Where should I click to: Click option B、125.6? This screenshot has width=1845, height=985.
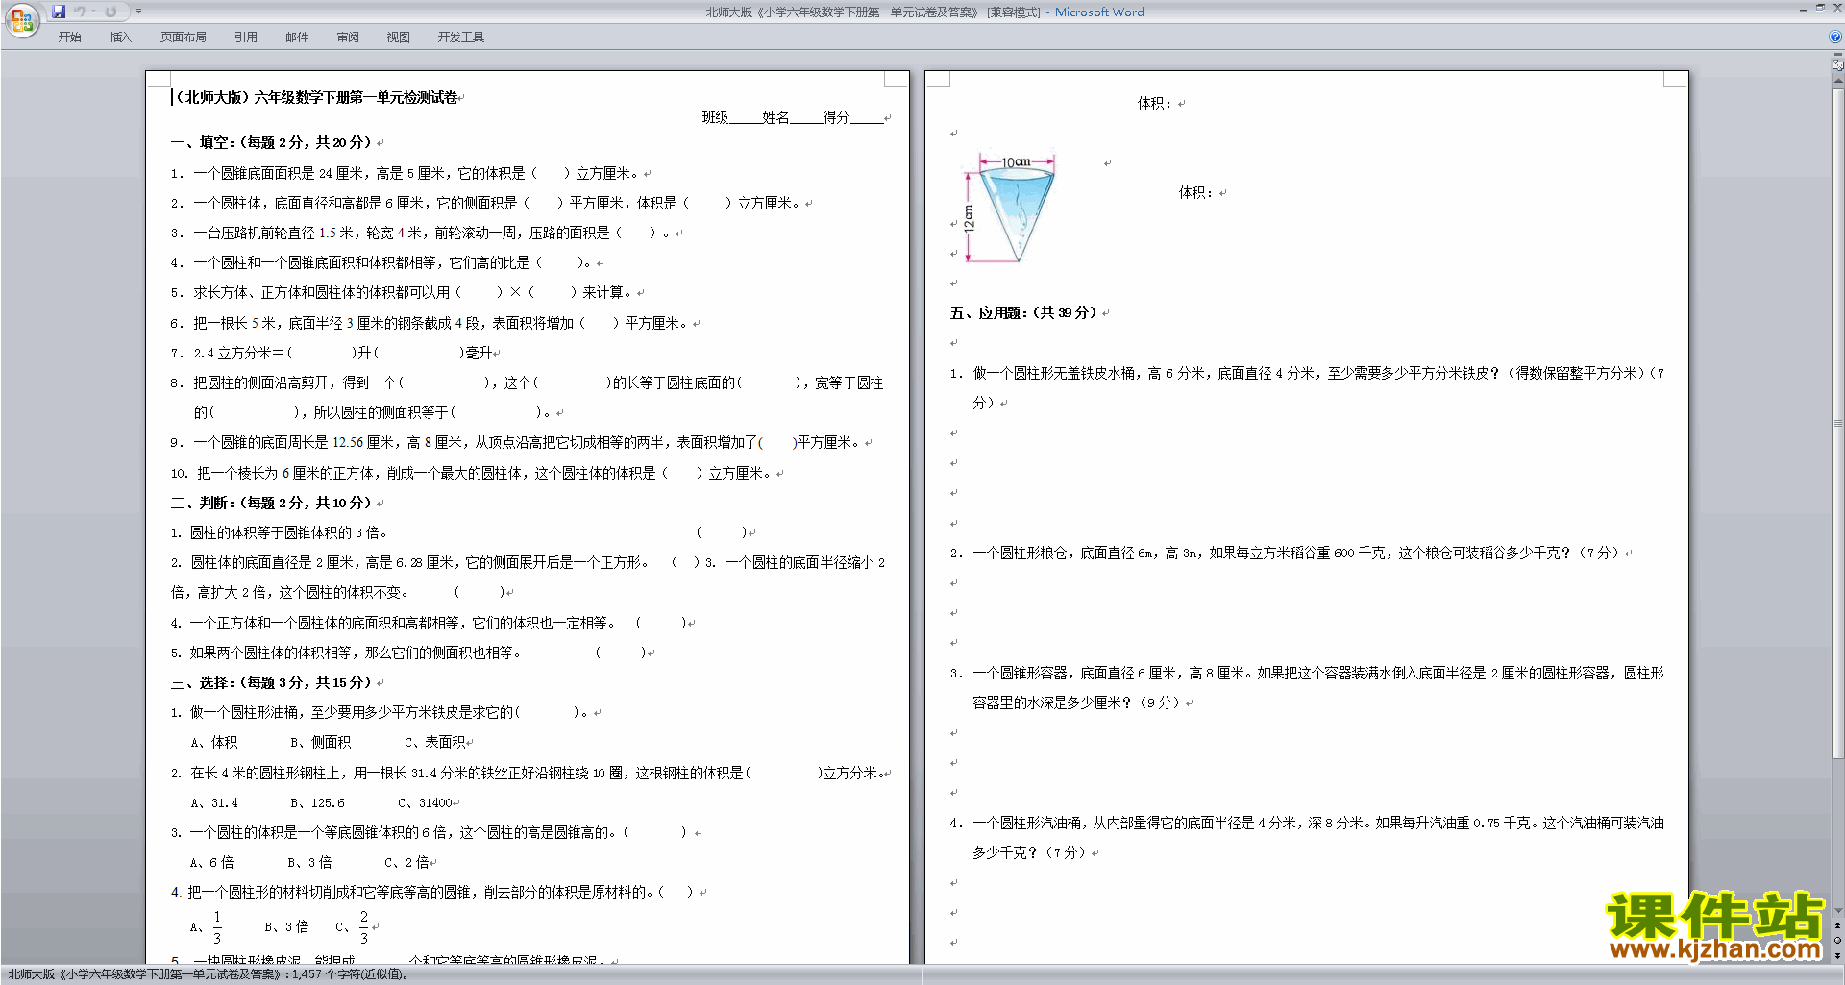317,803
